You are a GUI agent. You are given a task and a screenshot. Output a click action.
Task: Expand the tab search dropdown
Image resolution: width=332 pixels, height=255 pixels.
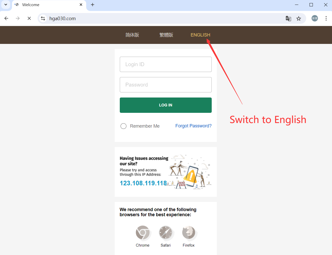point(6,5)
